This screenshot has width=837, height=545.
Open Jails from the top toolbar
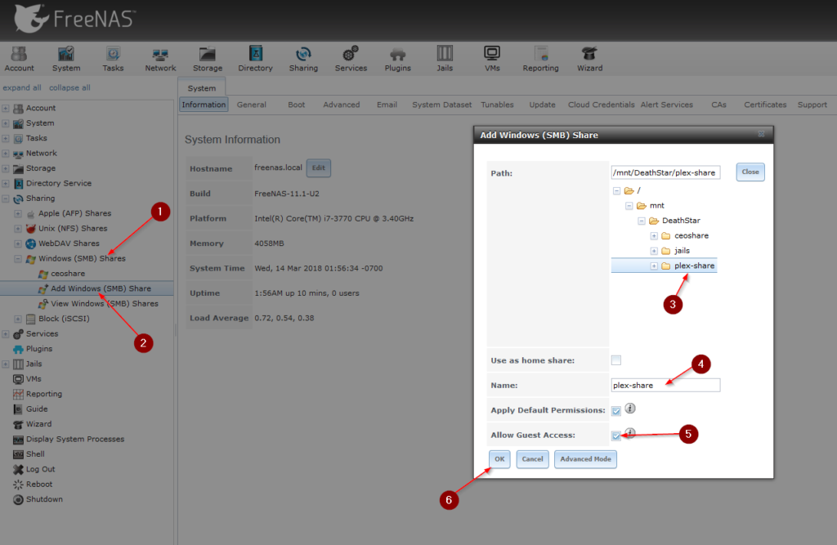(445, 54)
